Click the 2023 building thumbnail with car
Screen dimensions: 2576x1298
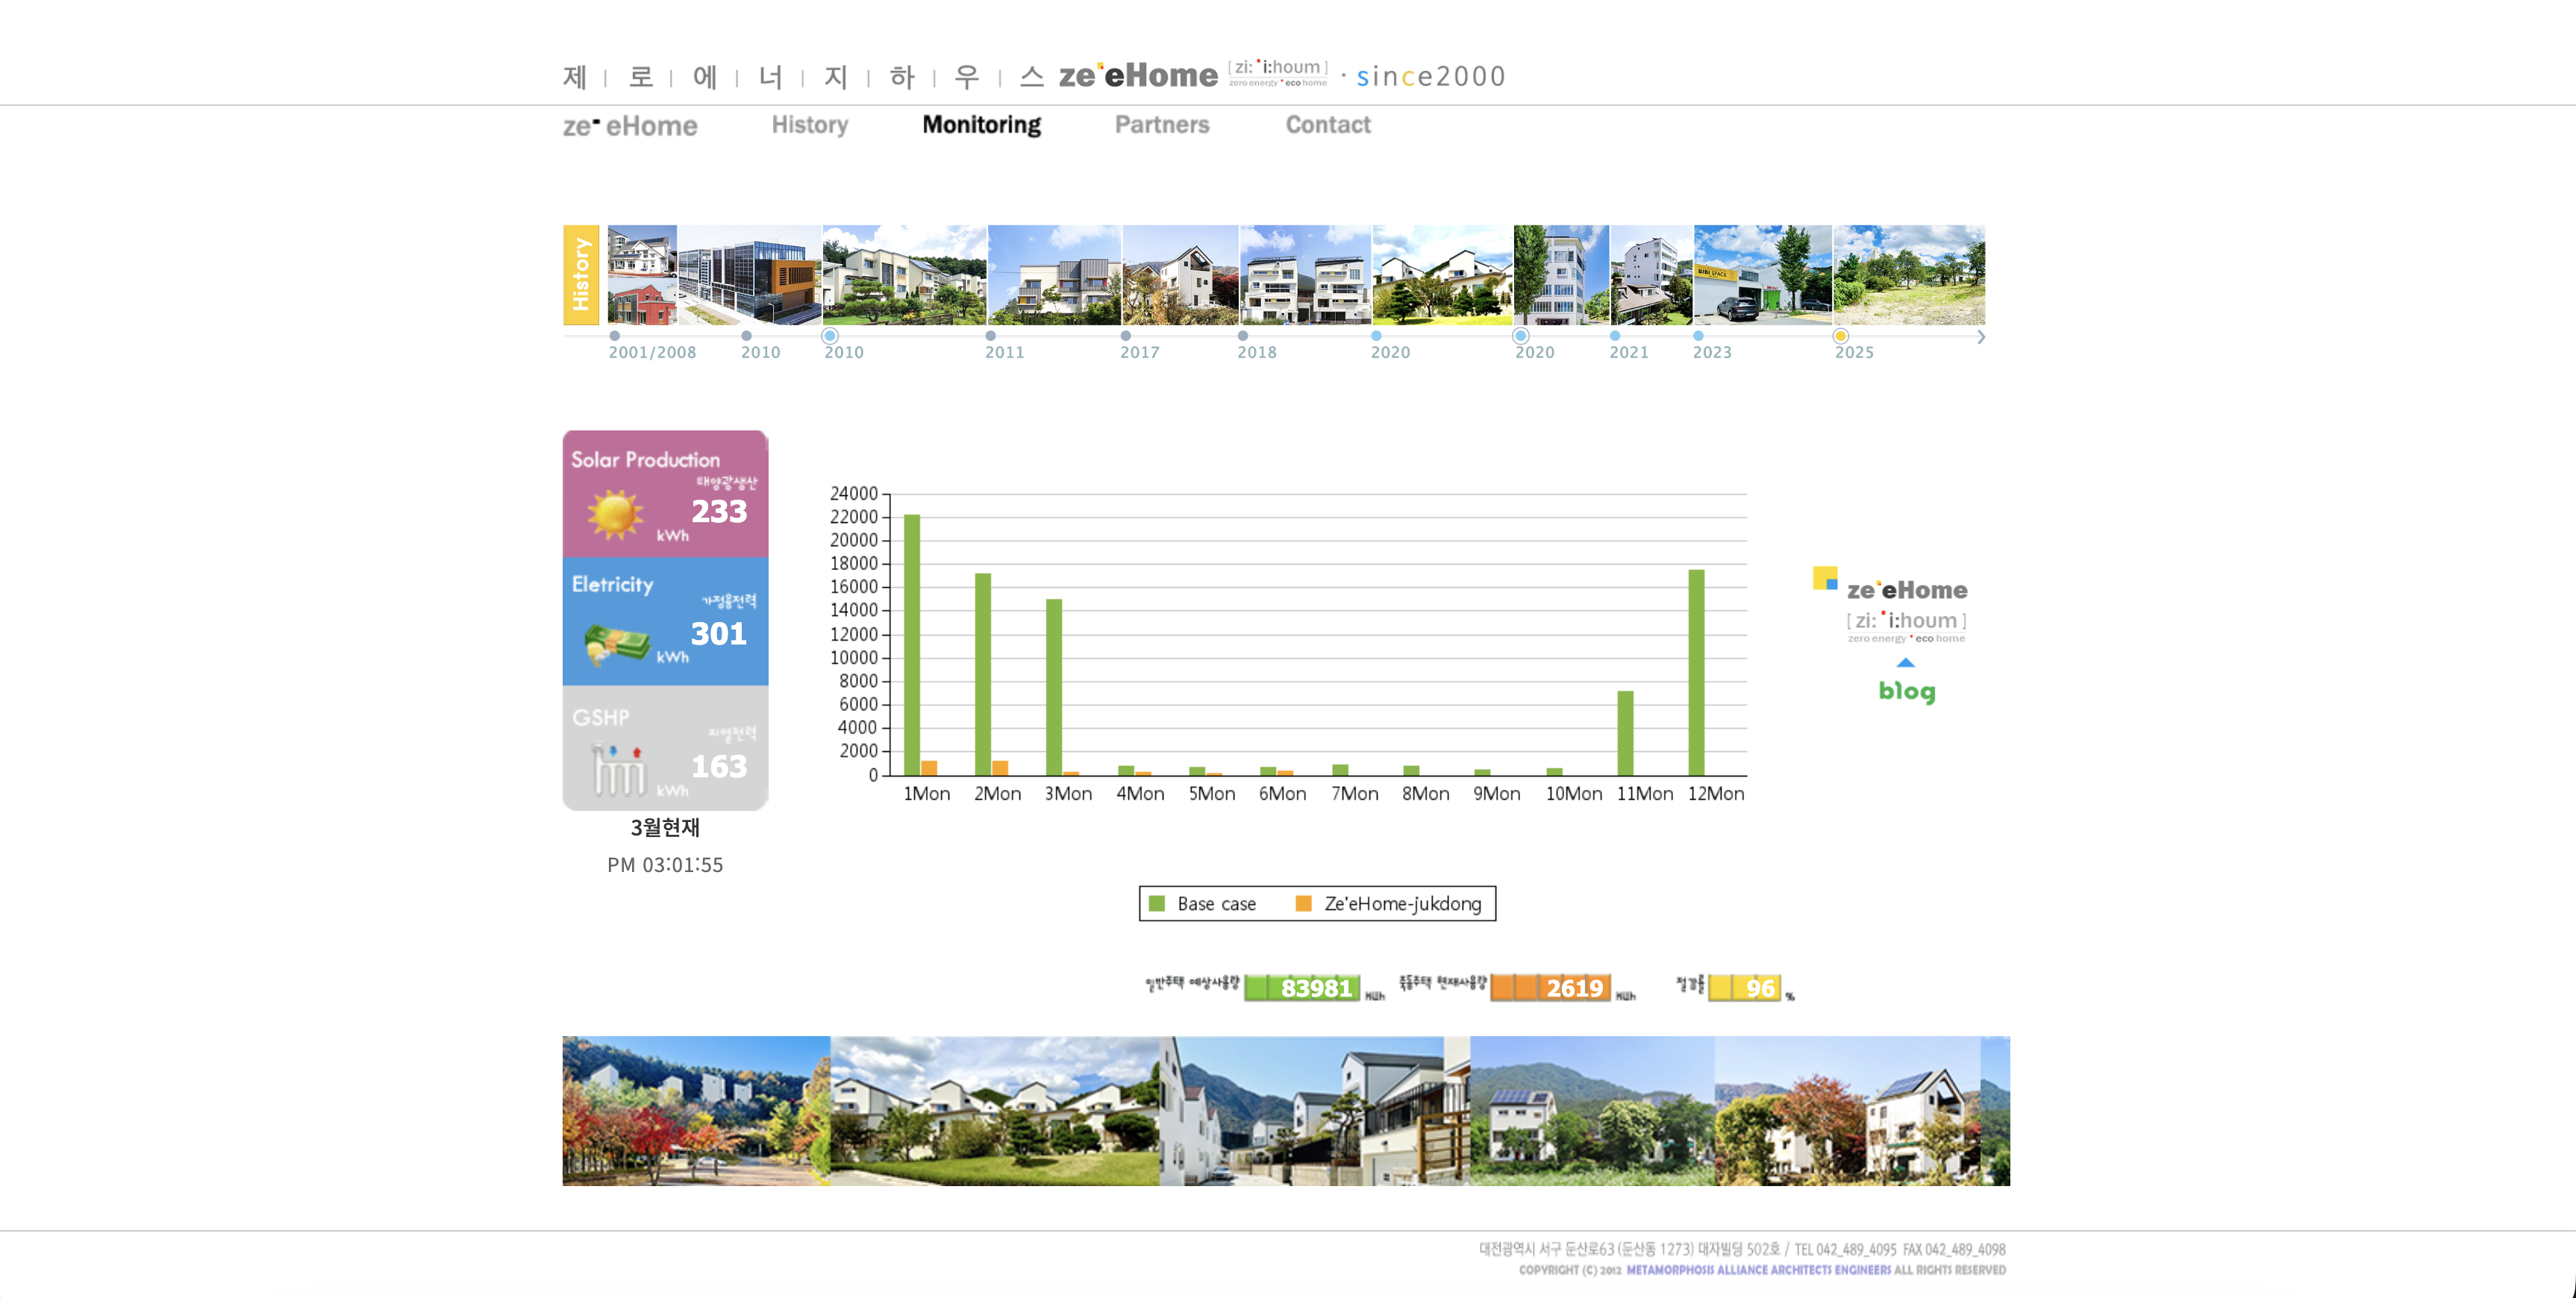[x=1762, y=275]
